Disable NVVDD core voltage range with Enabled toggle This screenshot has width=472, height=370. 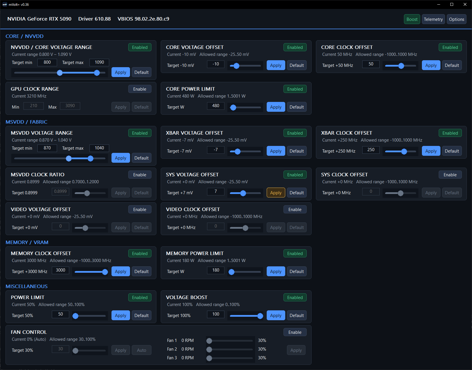point(140,47)
